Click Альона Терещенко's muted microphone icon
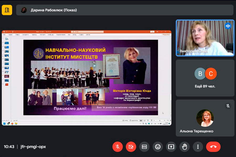This screenshot has width=236, height=157. [228, 106]
